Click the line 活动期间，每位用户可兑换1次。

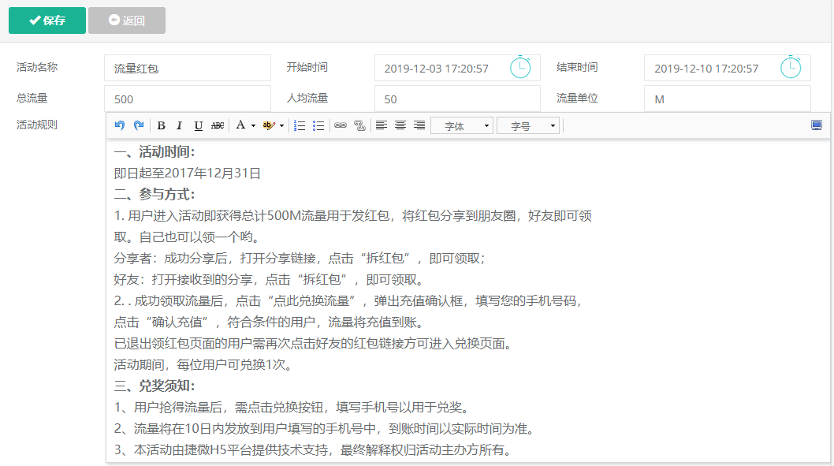tap(203, 365)
